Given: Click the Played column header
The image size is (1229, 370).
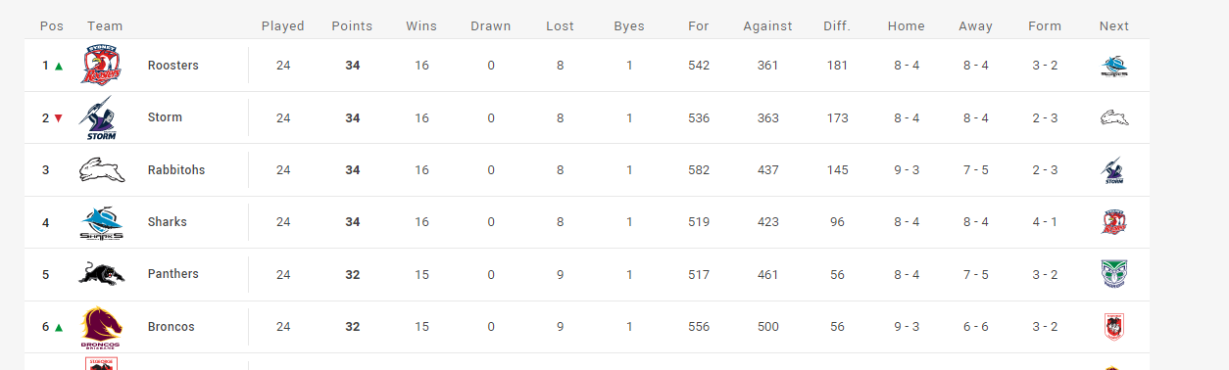Looking at the screenshot, I should coord(282,26).
